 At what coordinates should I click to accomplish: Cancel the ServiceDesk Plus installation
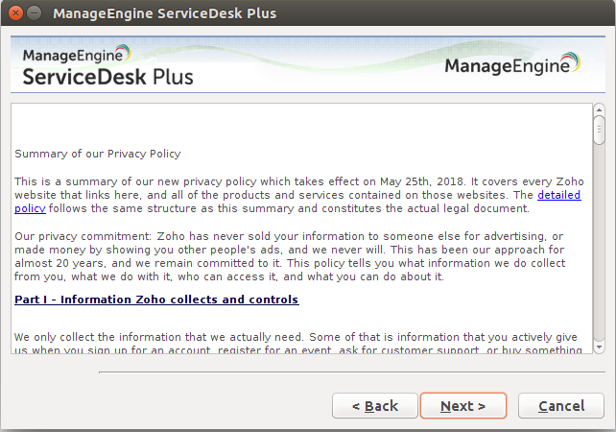561,406
